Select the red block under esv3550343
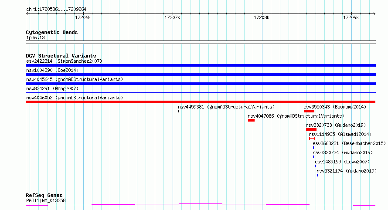The image size is (388, 210). click(309, 111)
